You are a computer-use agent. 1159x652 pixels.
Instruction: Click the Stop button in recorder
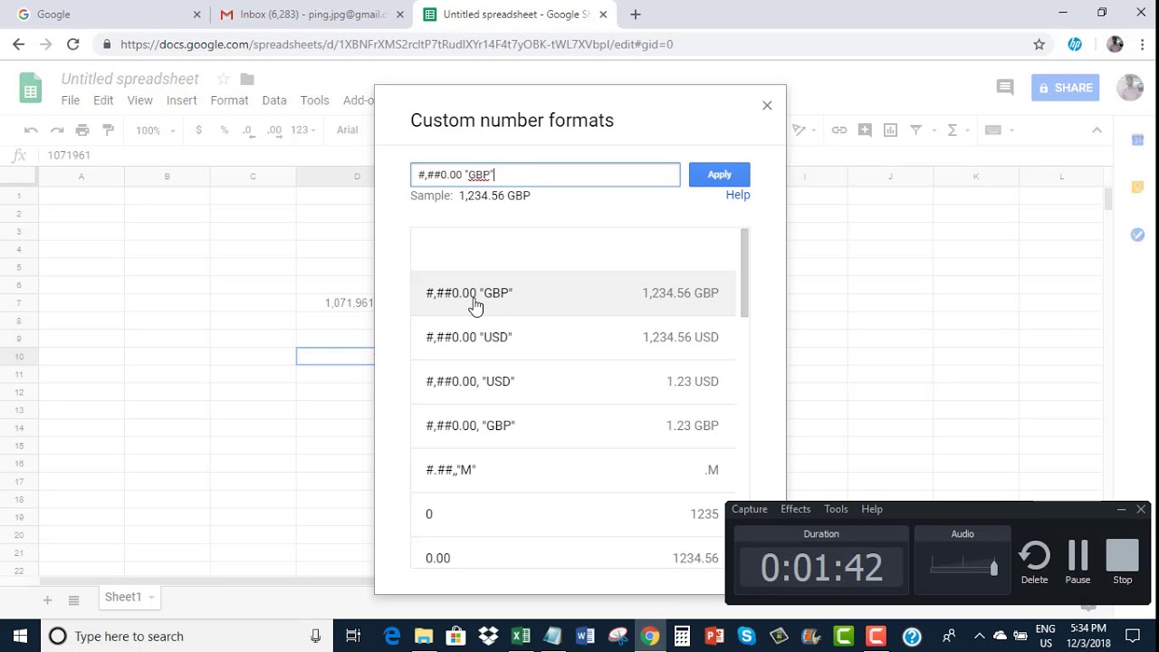(1122, 562)
